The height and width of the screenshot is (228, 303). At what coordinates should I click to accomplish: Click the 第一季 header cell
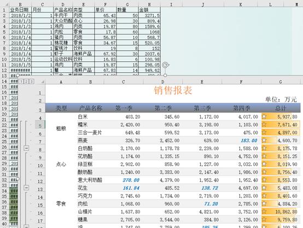(x=124, y=108)
